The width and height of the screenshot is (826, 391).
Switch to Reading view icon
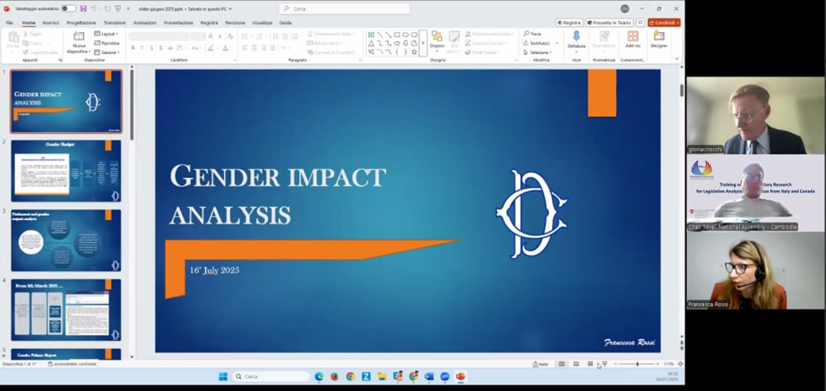590,364
